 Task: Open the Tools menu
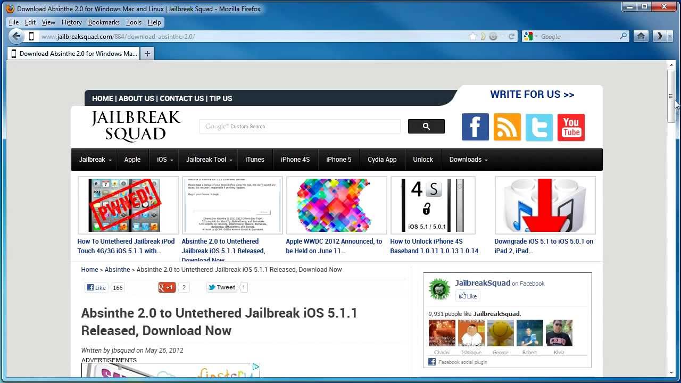pos(134,22)
